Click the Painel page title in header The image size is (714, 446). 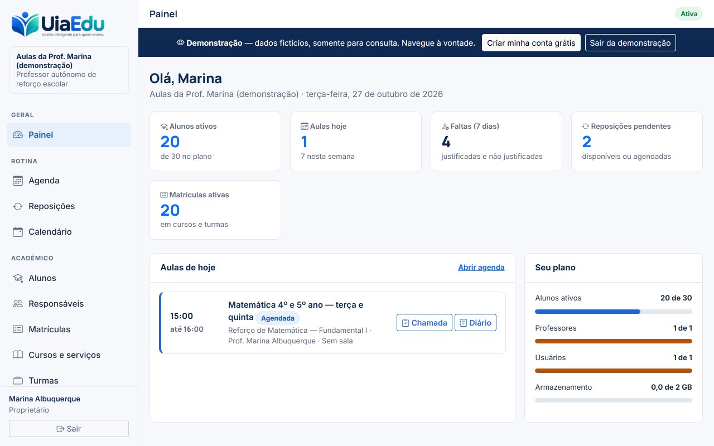163,14
